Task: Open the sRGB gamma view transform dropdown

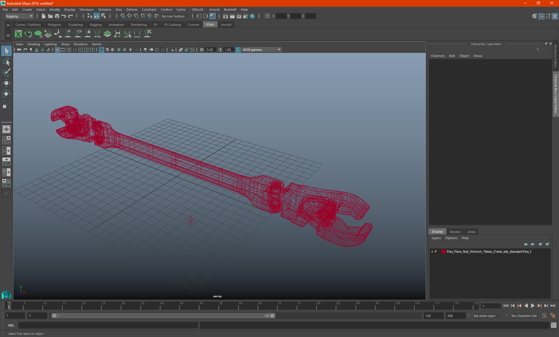Action: coord(261,50)
